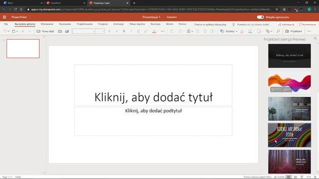Open the app launcher waffle icon
The width and height of the screenshot is (319, 179).
tap(4, 17)
